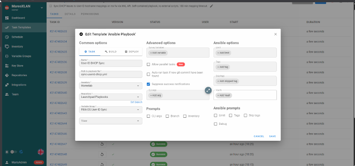This screenshot has height=166, width=355.
Task: Open the TASKS tab behind the dialog
Action: (54, 14)
